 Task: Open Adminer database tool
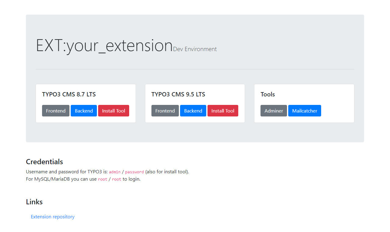(274, 111)
